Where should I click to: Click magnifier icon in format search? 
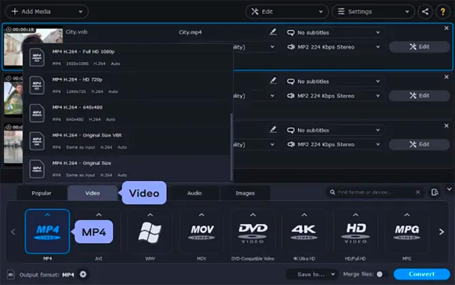pos(333,192)
